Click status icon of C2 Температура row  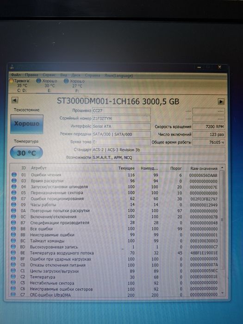(x=13, y=276)
